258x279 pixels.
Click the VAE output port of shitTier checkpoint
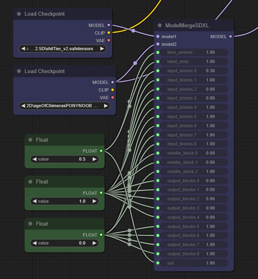coord(109,41)
